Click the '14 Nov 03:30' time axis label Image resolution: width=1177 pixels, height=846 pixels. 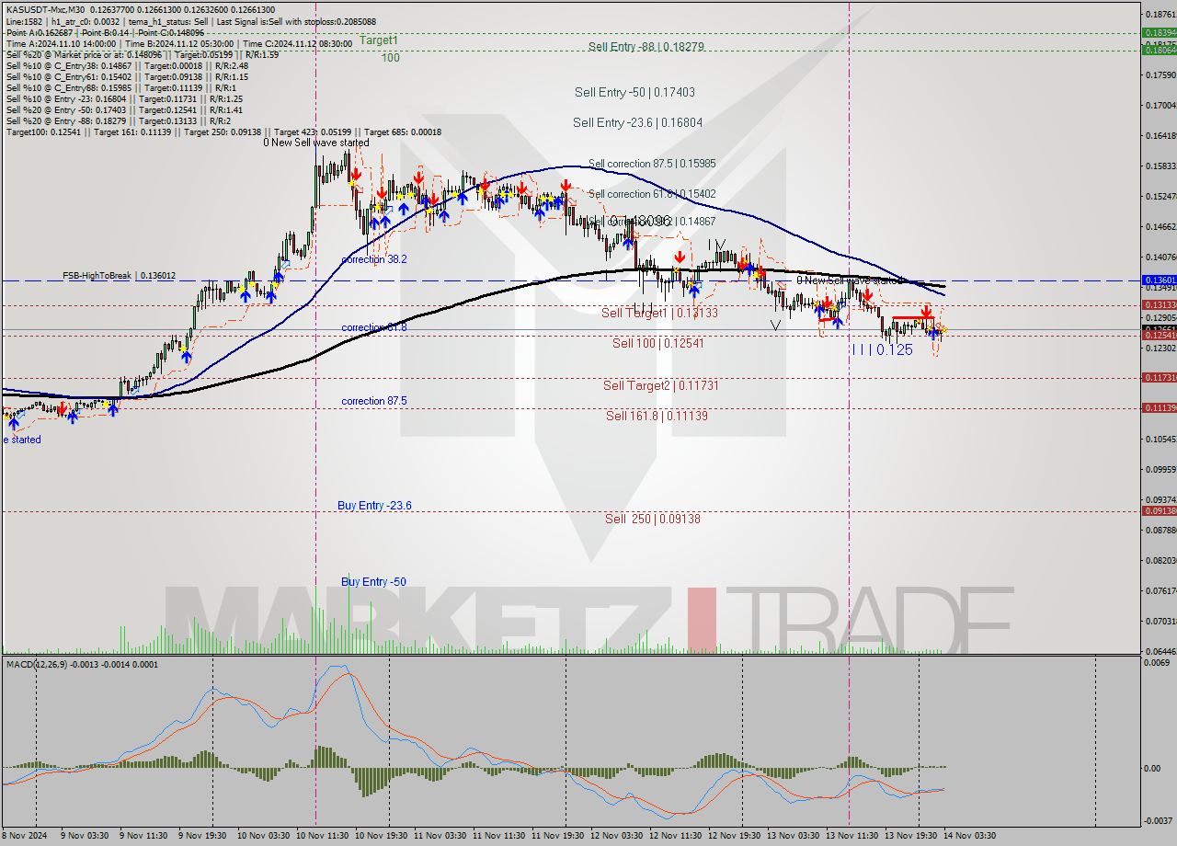[x=970, y=836]
